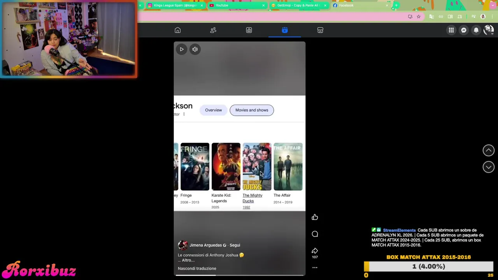Image resolution: width=498 pixels, height=280 pixels.
Task: Open Jimena Arguedas profile name
Action: [205, 245]
